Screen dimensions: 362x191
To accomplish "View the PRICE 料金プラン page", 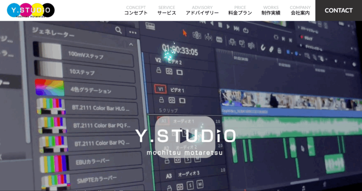I will pos(240,10).
